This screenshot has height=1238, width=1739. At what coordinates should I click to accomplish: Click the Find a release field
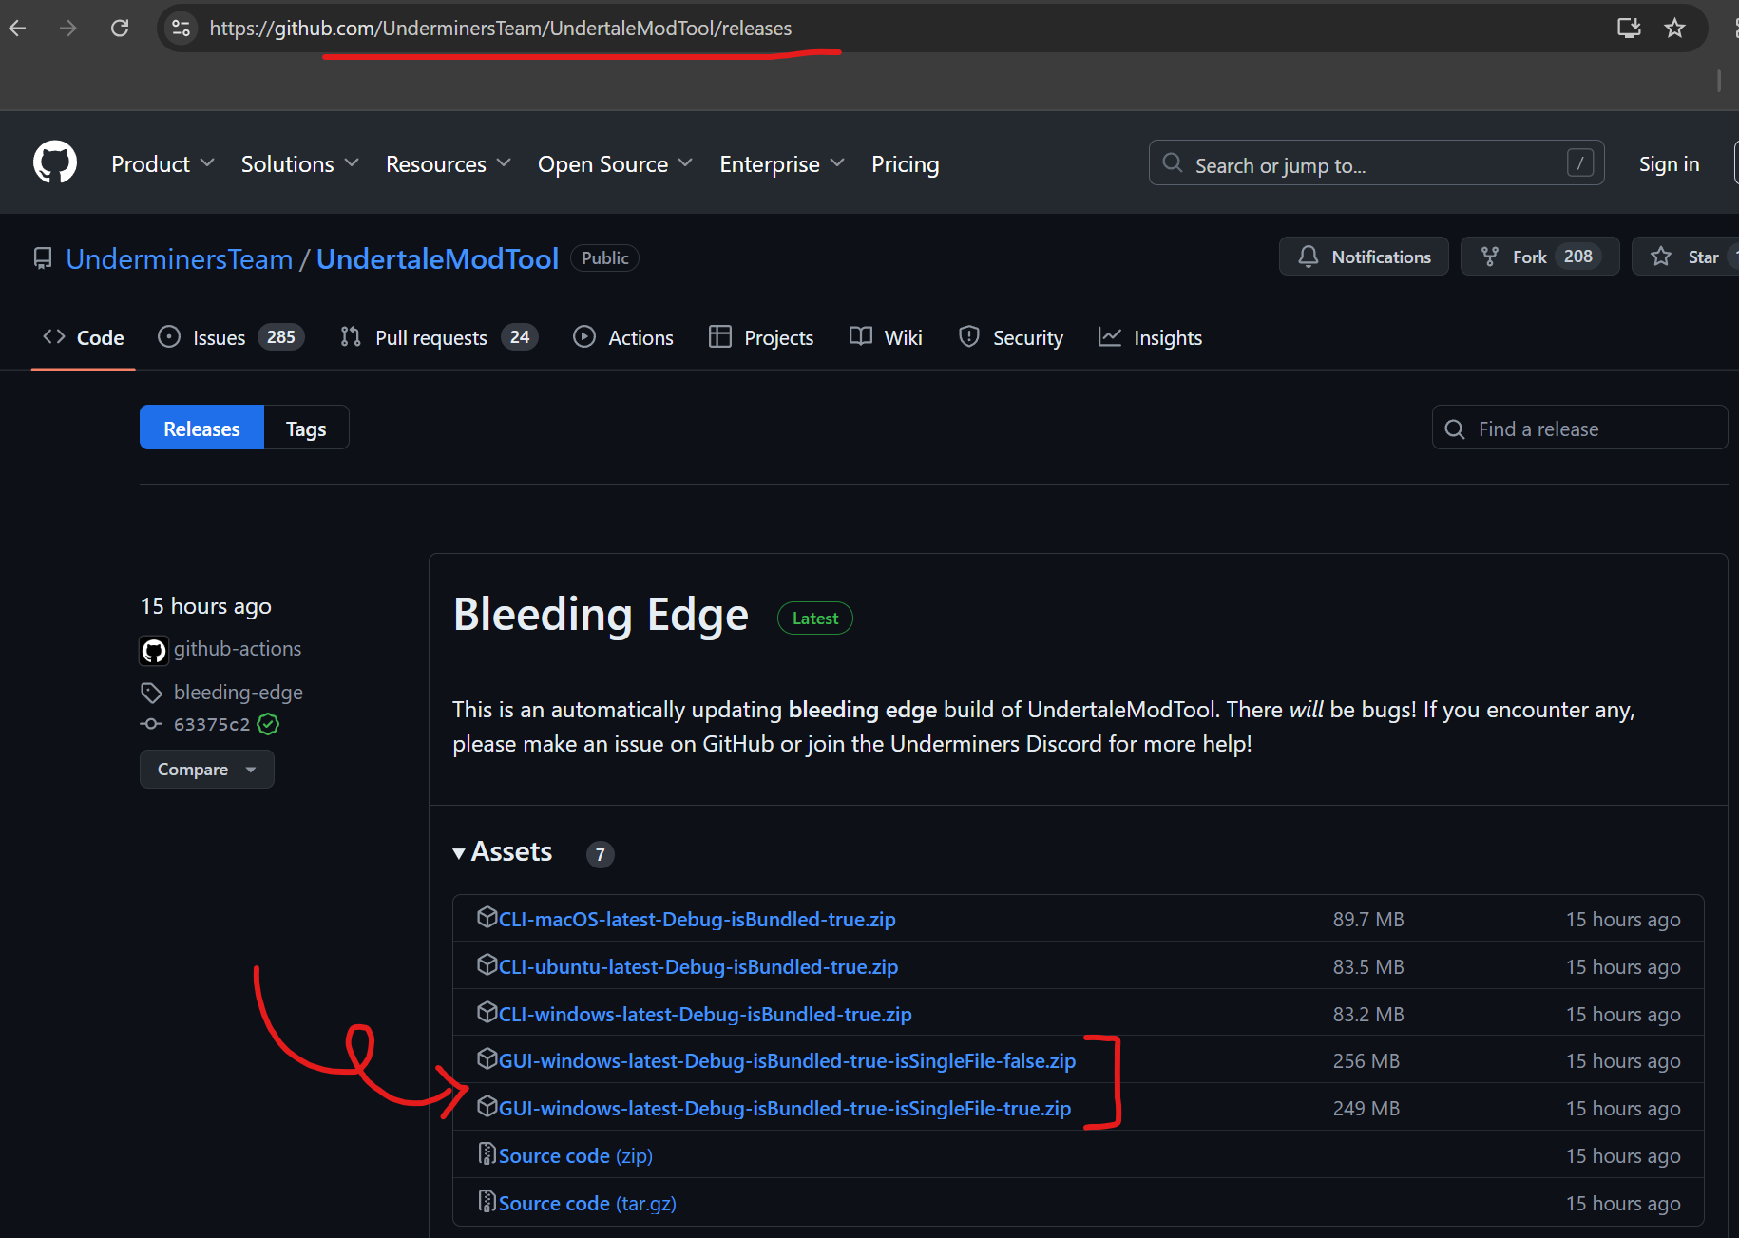[1579, 429]
